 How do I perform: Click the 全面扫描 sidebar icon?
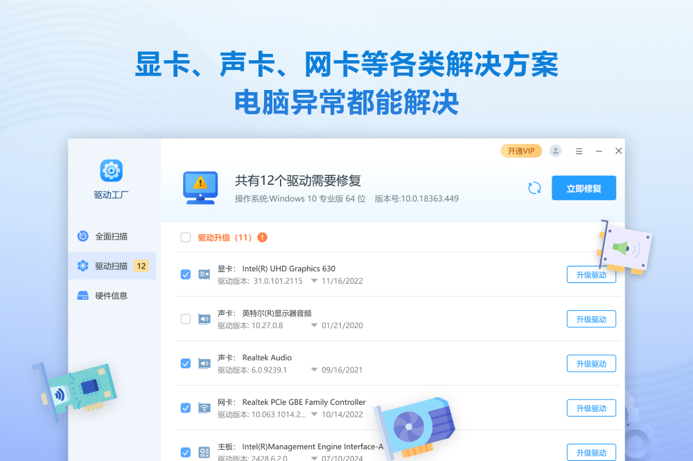(82, 236)
